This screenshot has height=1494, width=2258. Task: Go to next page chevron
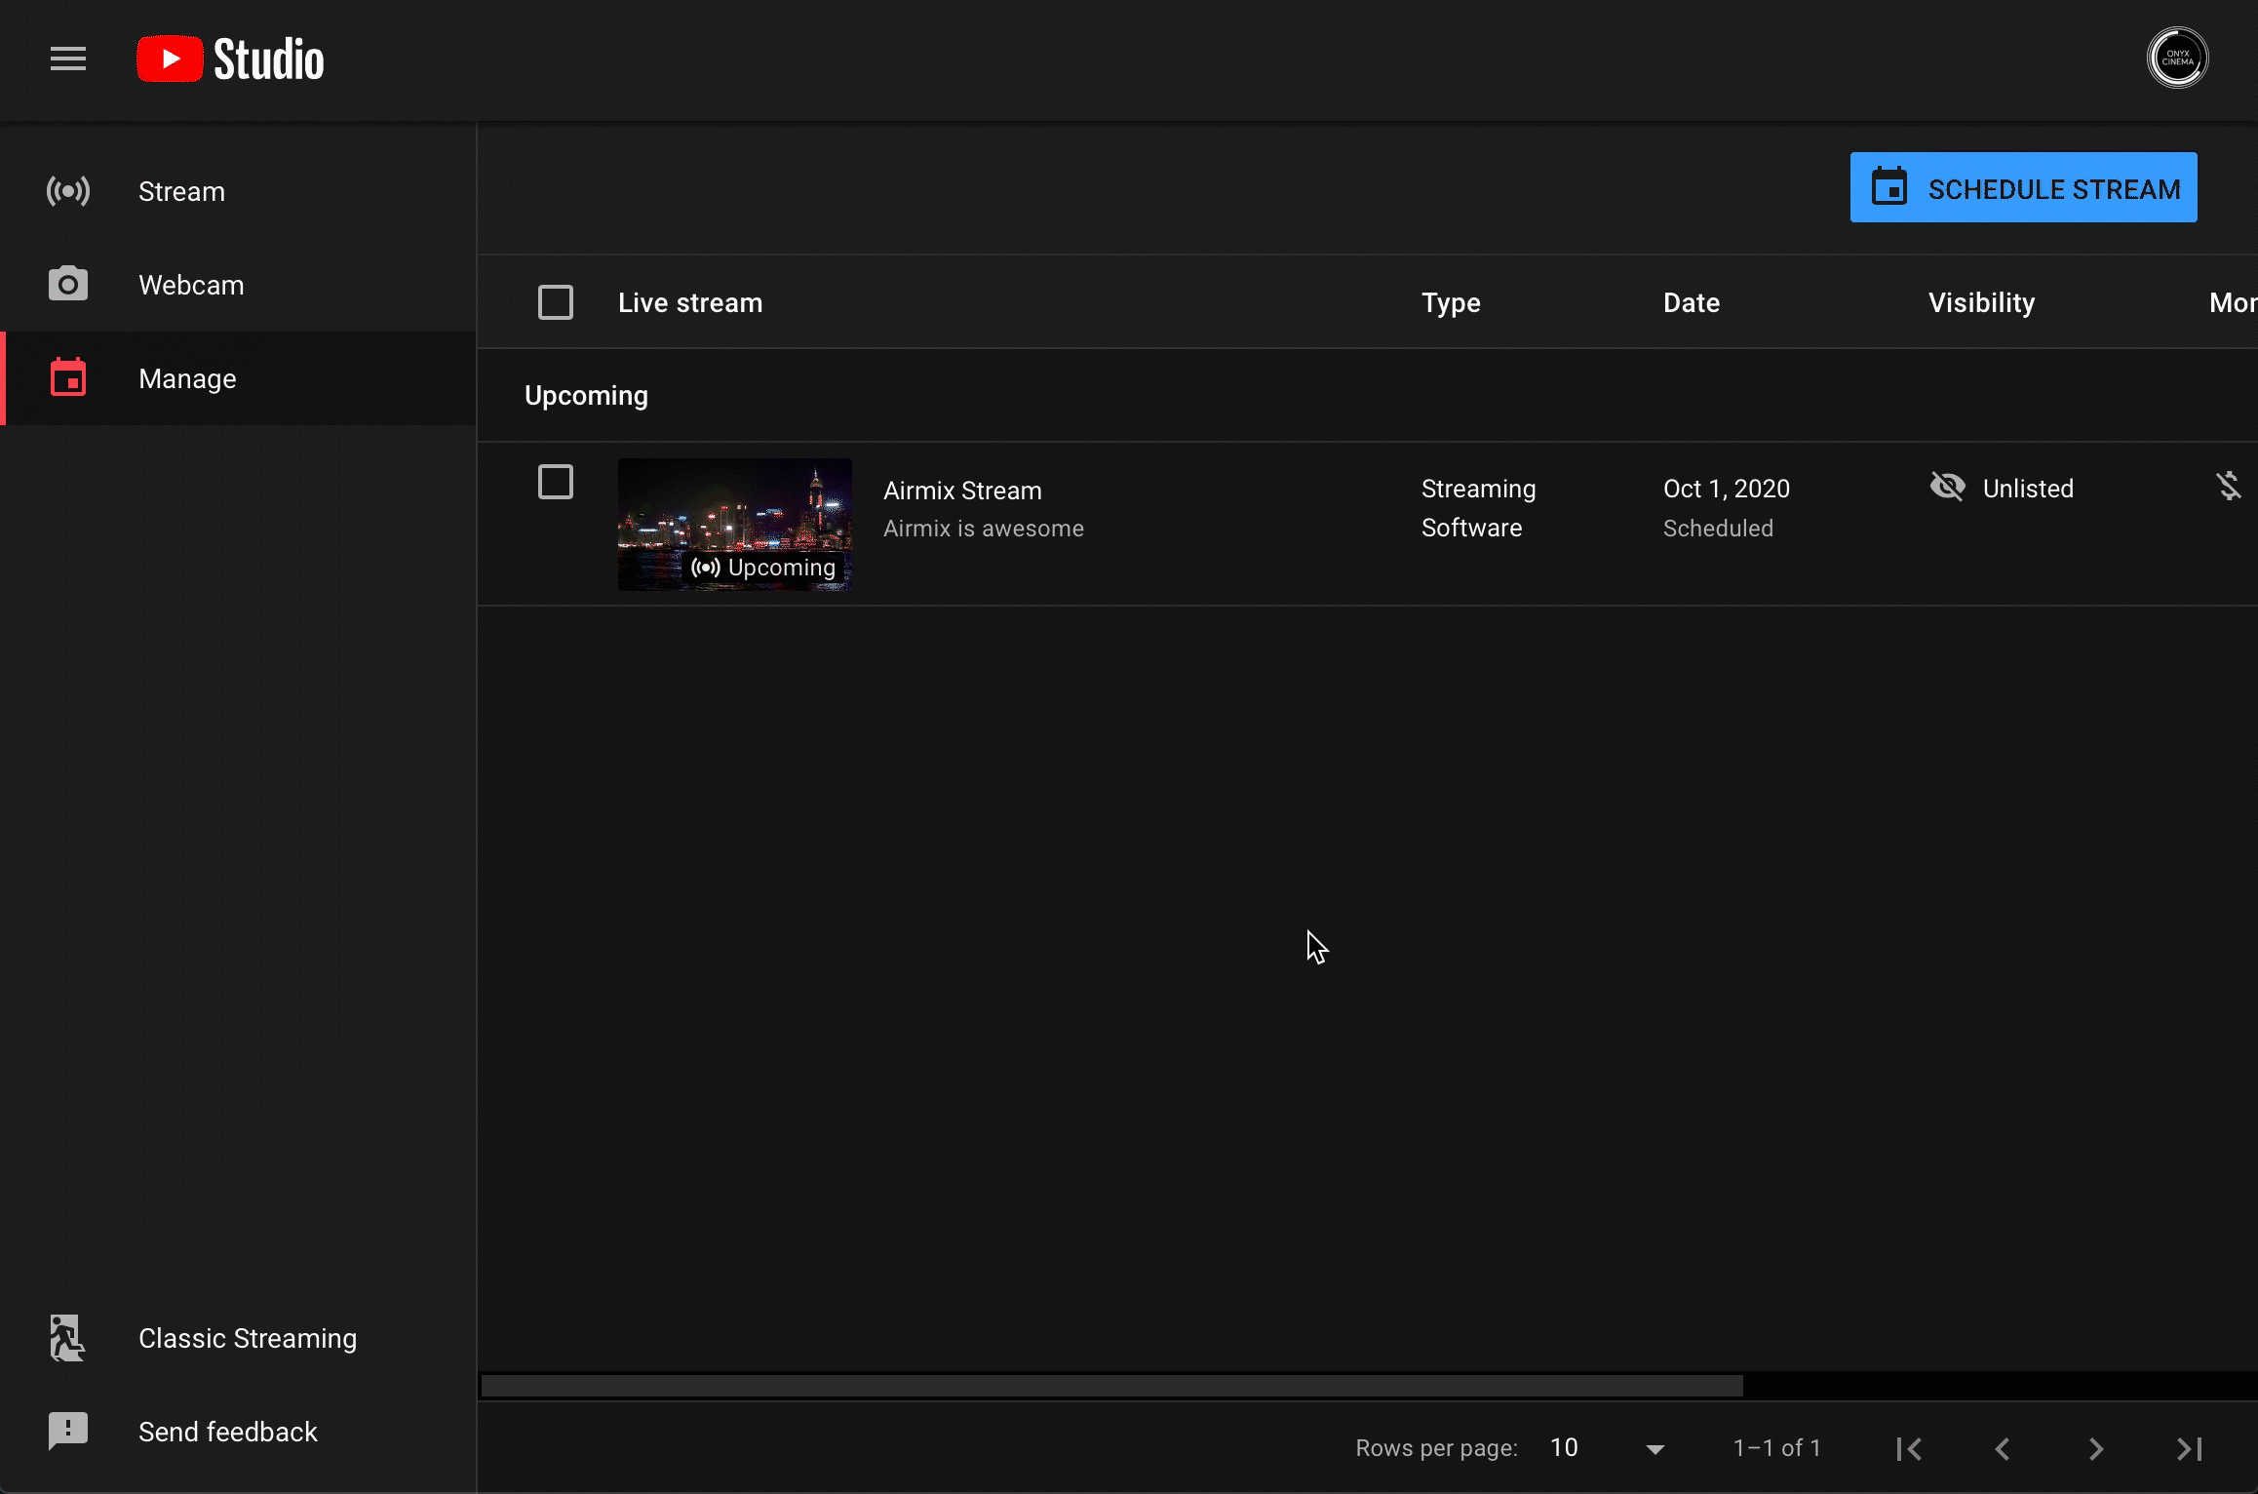tap(2096, 1449)
